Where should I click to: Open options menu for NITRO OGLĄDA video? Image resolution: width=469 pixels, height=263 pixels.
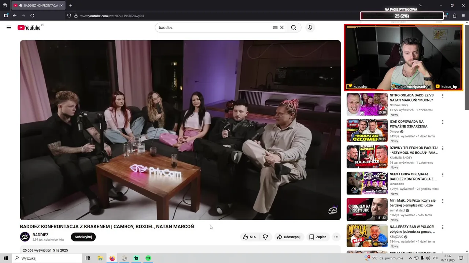click(443, 96)
